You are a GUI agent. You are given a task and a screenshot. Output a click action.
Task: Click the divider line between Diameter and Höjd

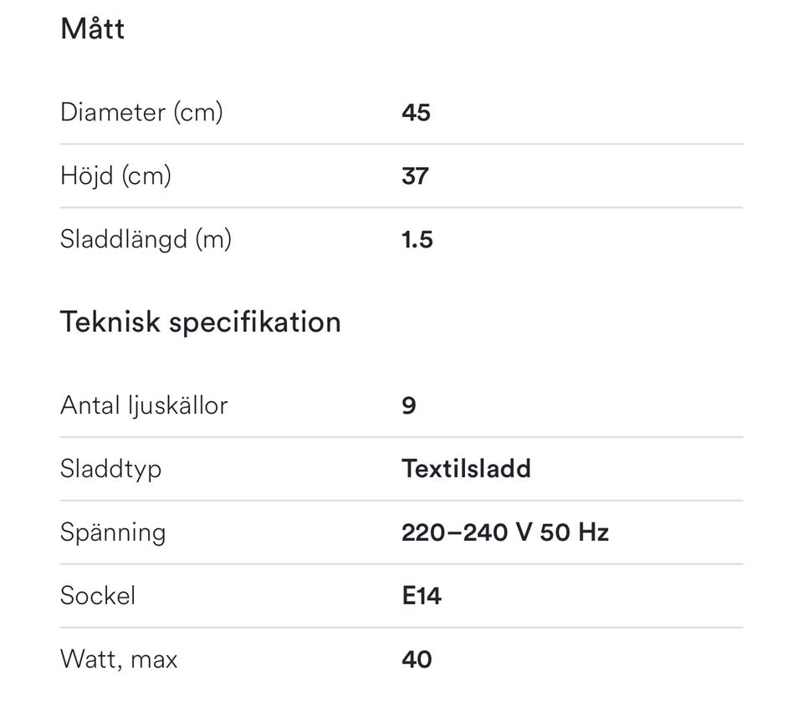click(401, 144)
